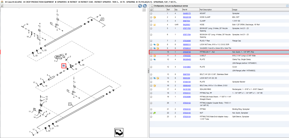
Task: Click 'Flange Cap' usage text
Action: click(x=237, y=41)
